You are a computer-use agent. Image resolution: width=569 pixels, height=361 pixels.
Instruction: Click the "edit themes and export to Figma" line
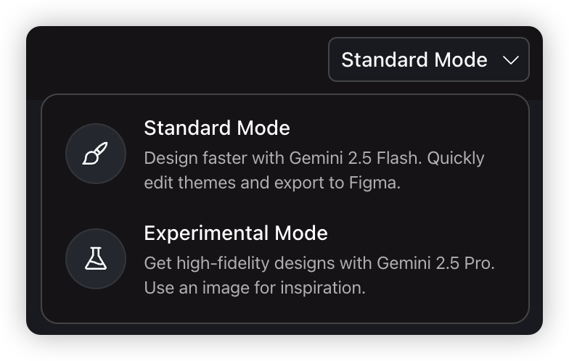[272, 183]
